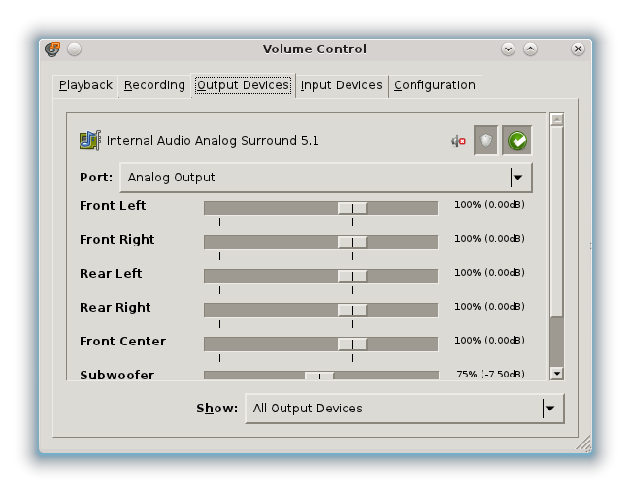Maximize the Volume Control window
Viewport: 631px width, 492px height.
(x=530, y=49)
